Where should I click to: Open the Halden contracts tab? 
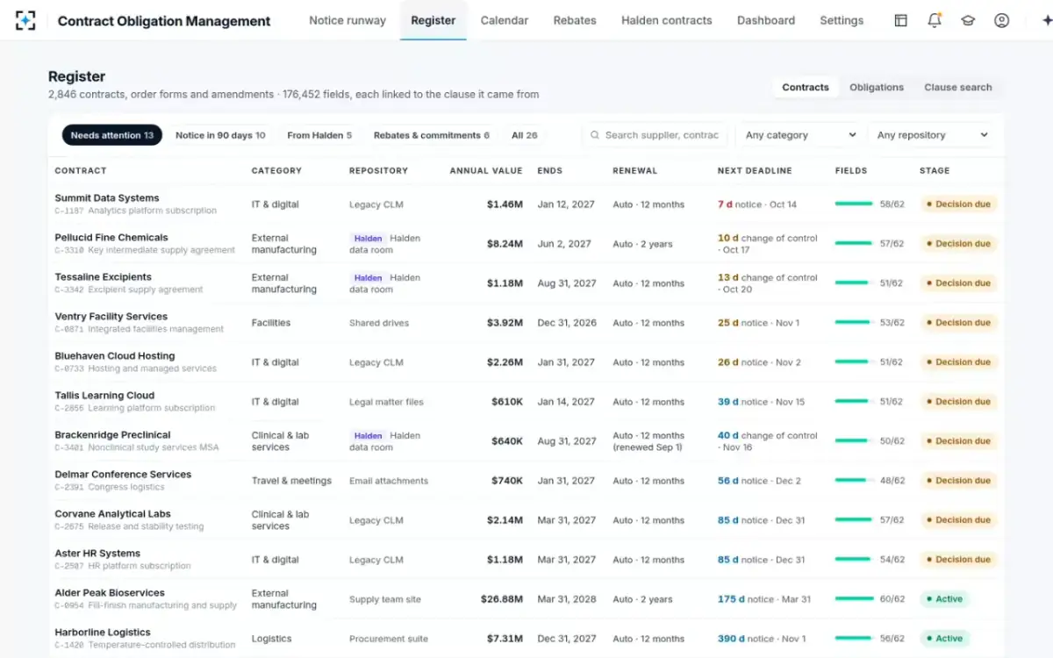(x=667, y=20)
